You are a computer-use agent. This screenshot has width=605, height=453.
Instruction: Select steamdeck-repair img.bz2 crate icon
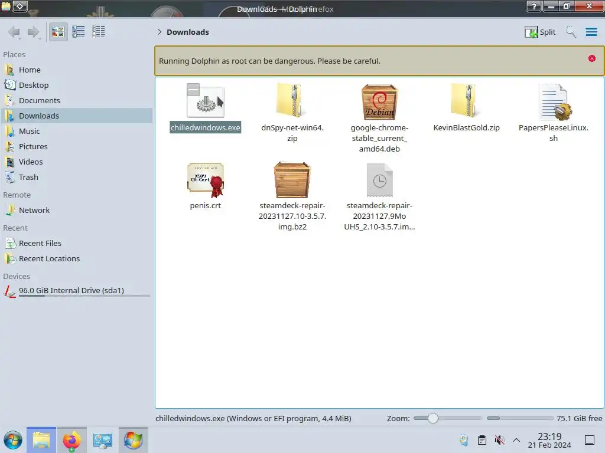(292, 180)
